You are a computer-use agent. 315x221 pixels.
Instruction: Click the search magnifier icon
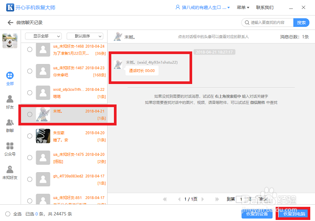pos(247,23)
